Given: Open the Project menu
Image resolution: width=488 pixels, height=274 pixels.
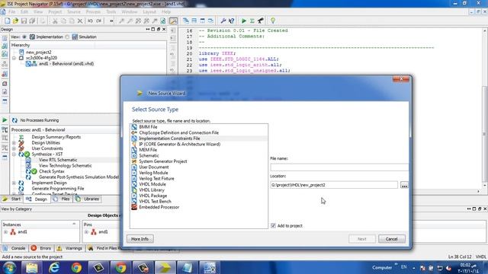Looking at the screenshot, I should 55,12.
